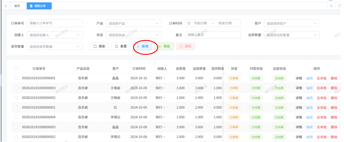Expand the 创建人 creator dropdown

pos(55,35)
